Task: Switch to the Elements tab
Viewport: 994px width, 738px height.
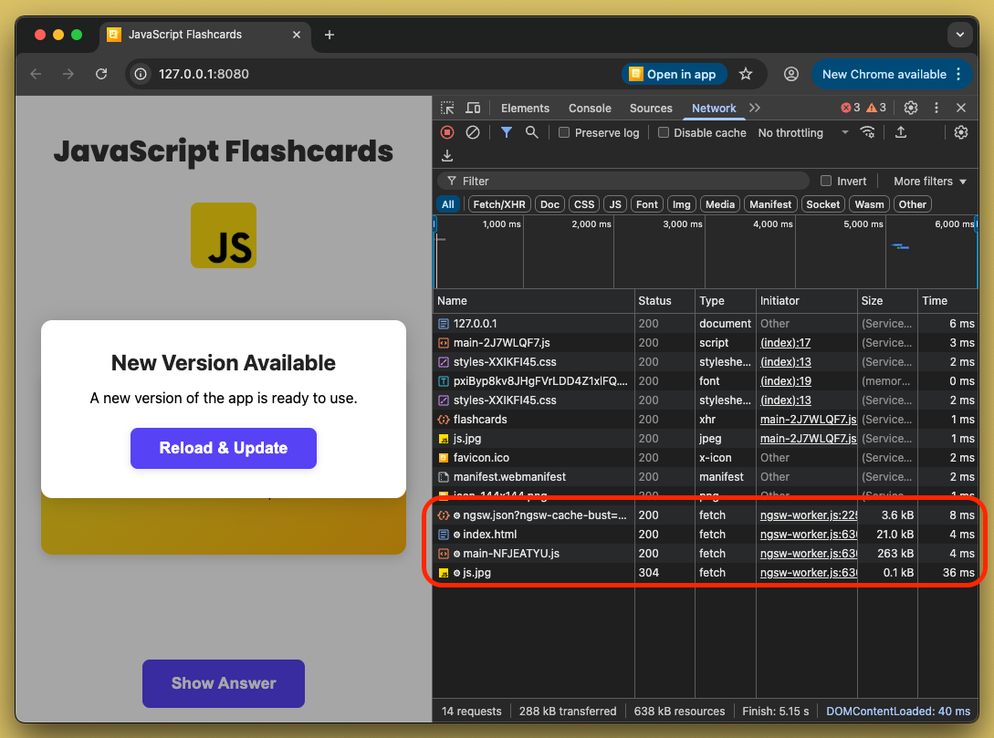Action: point(525,109)
